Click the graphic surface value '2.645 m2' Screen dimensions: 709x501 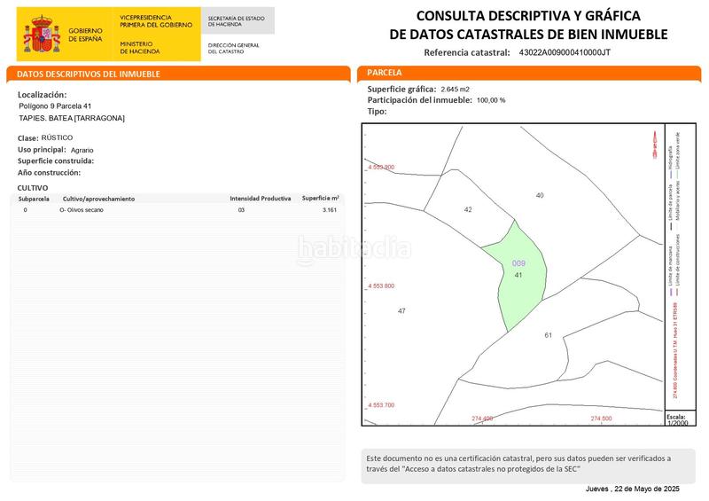455,90
